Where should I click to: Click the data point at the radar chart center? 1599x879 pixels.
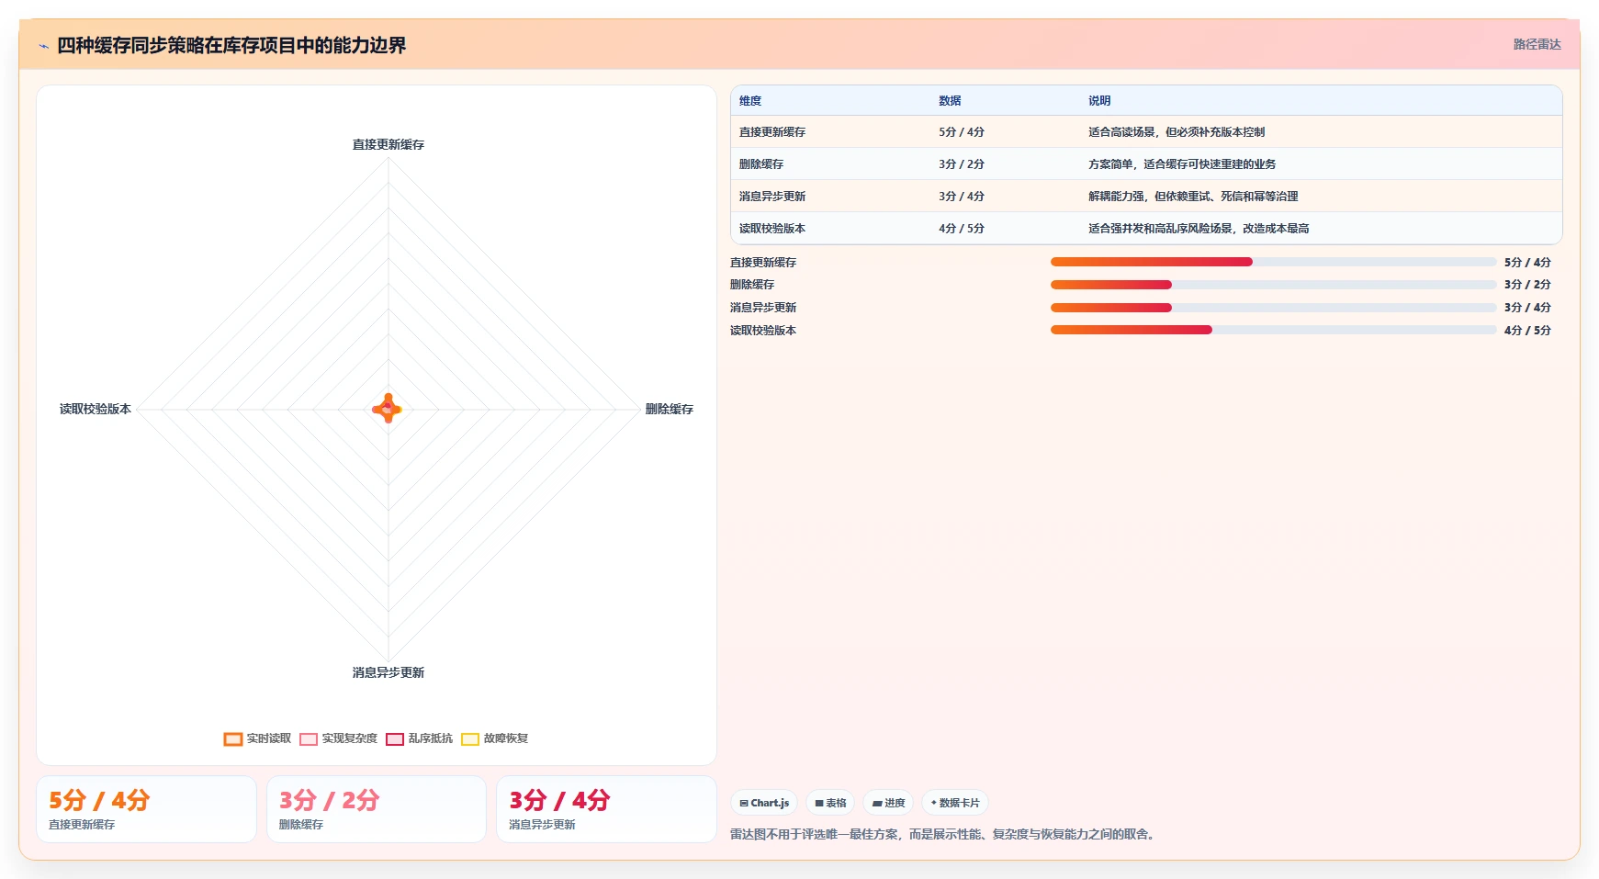coord(388,409)
